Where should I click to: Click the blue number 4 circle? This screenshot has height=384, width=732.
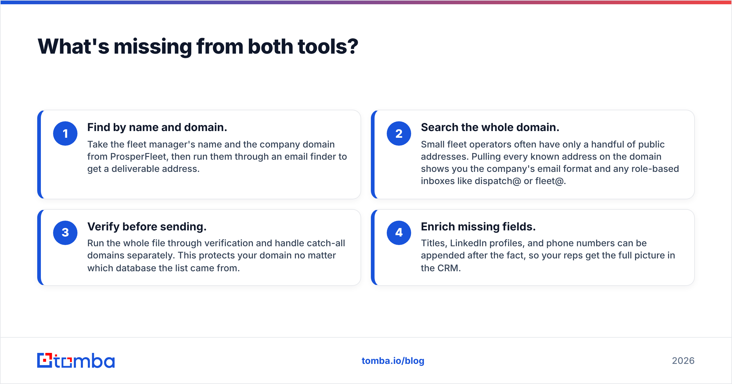pos(399,233)
